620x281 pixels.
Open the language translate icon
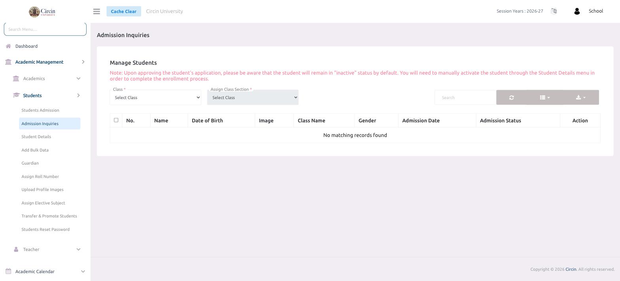click(554, 11)
